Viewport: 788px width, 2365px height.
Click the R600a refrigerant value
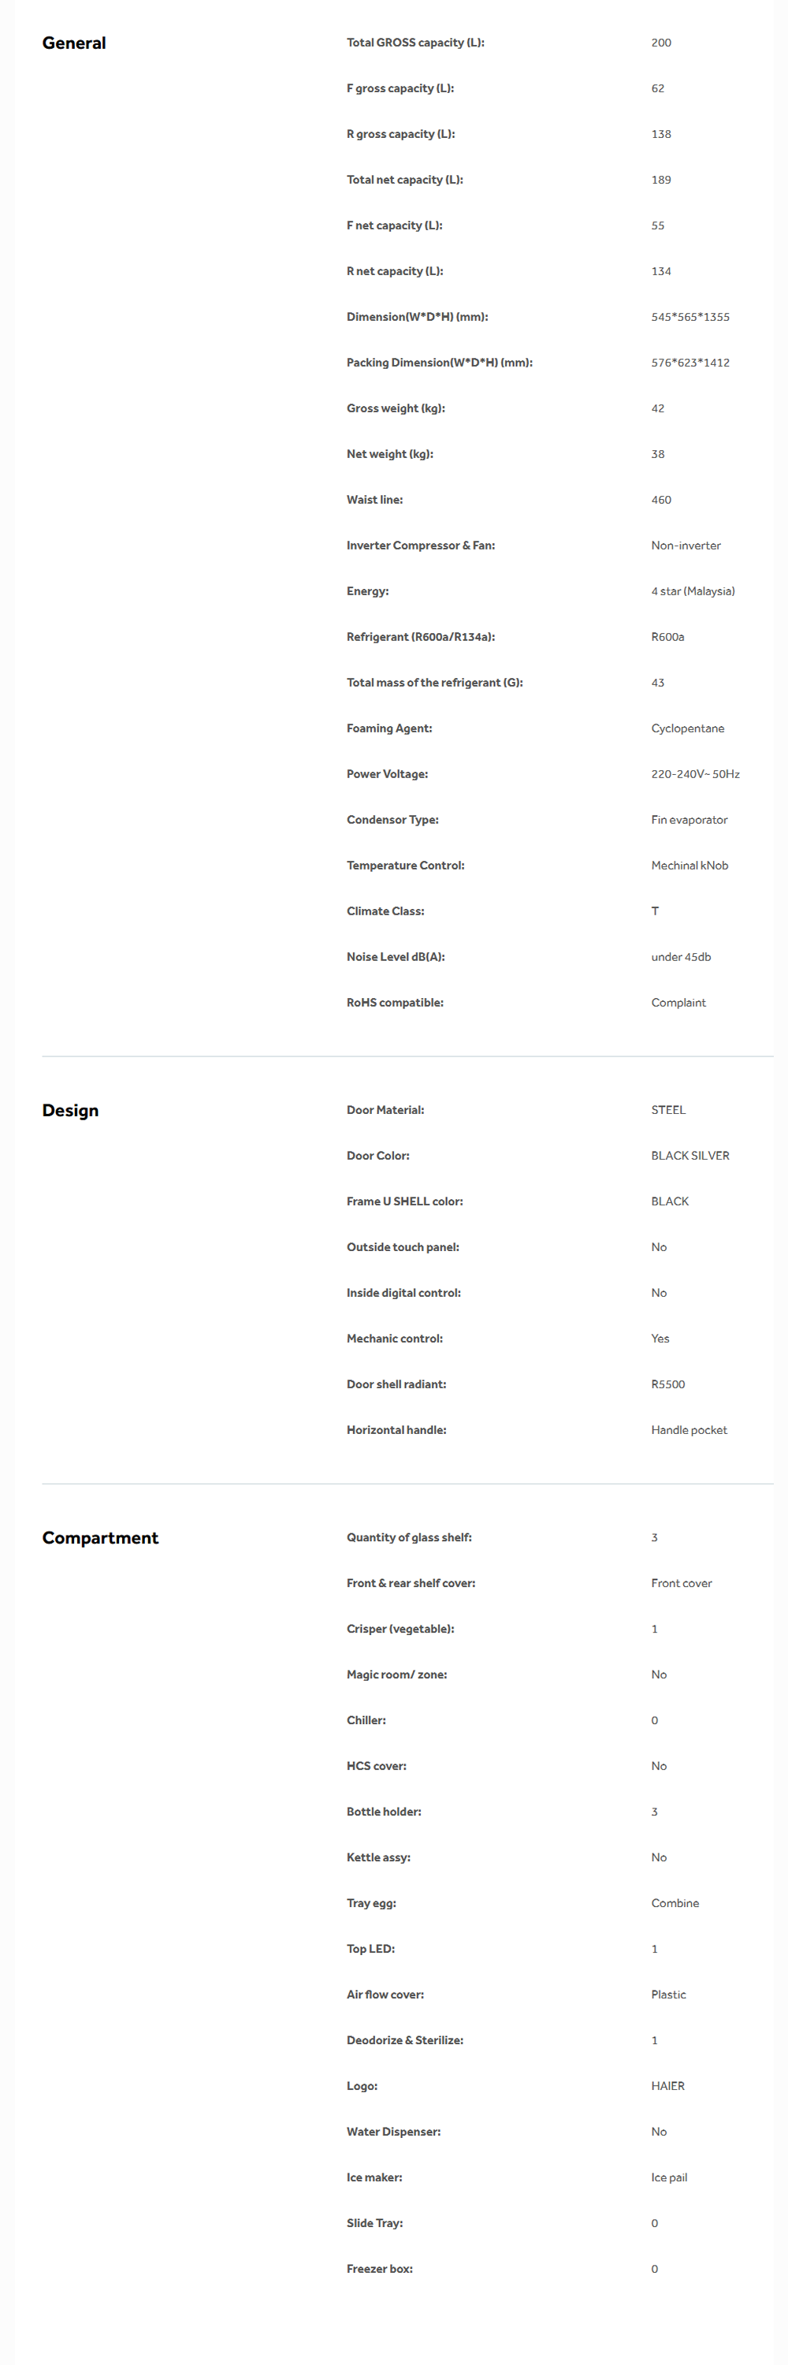pos(667,637)
